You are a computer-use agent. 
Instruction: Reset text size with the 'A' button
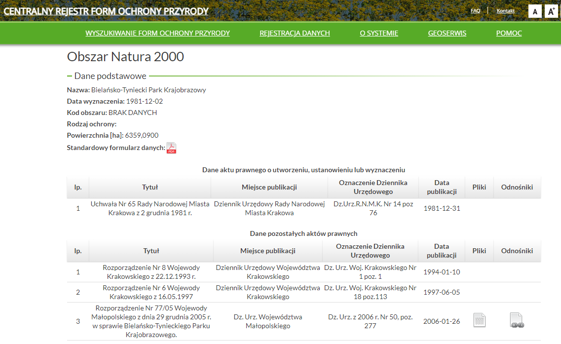coord(535,11)
